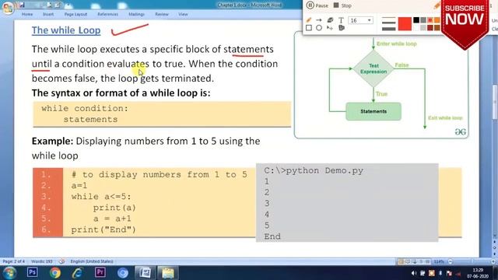
Task: Choose the thick line thickness
Action: click(388, 29)
